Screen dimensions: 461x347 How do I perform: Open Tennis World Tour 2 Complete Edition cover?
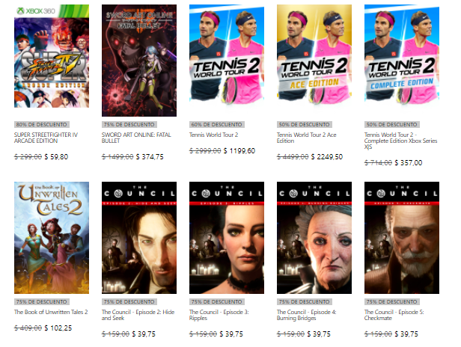pyautogui.click(x=402, y=55)
